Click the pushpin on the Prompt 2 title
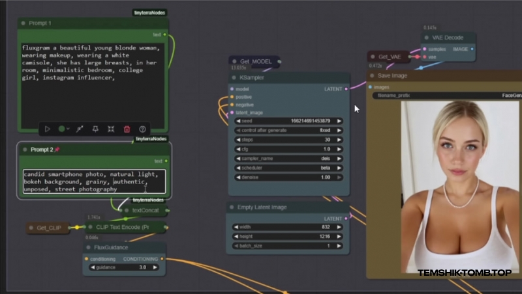The width and height of the screenshot is (522, 294). [x=57, y=150]
